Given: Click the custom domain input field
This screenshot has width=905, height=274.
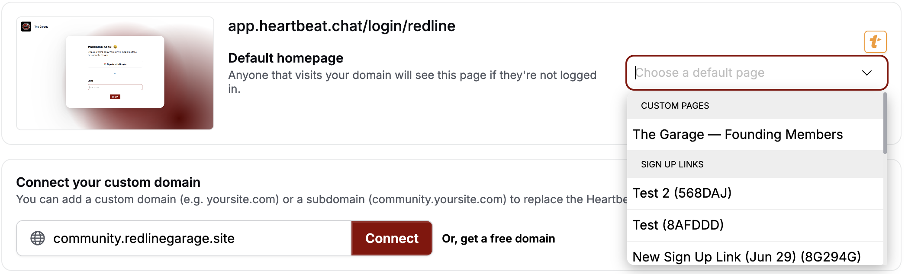Looking at the screenshot, I should tap(184, 238).
